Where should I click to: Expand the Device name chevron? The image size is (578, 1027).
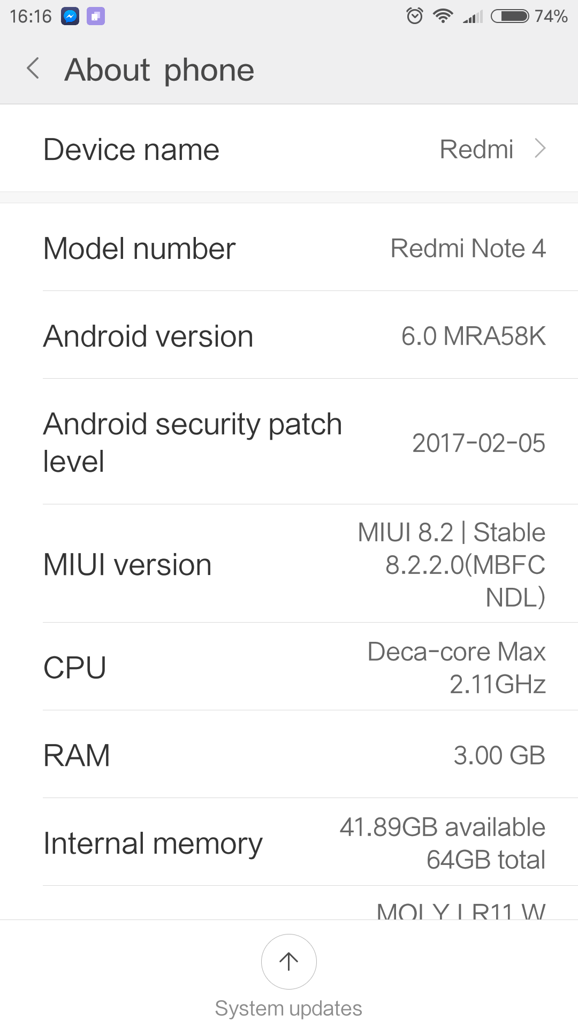coord(540,149)
